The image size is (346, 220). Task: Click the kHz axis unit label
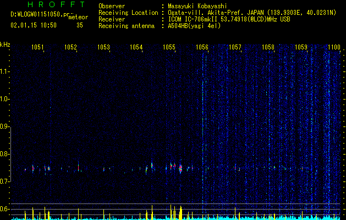pyautogui.click(x=5, y=45)
